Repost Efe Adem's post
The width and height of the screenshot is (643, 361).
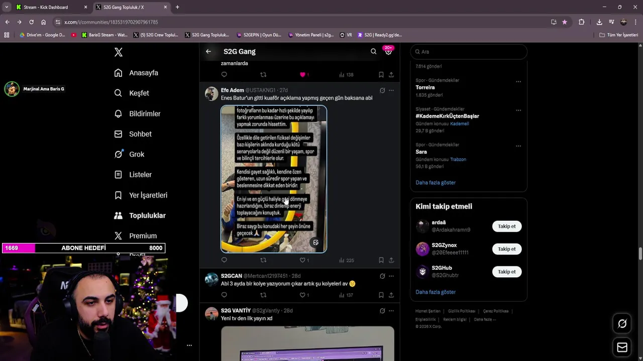pos(263,260)
